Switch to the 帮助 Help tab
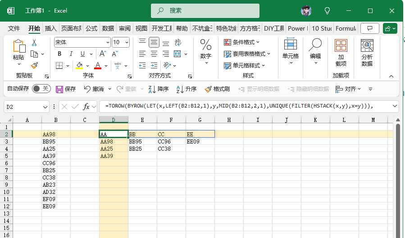Screen dimensions: 405x238 [182, 28]
